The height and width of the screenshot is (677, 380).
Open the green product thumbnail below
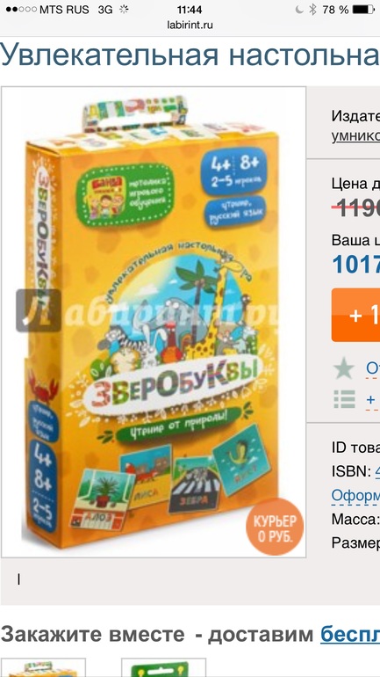pos(164,667)
